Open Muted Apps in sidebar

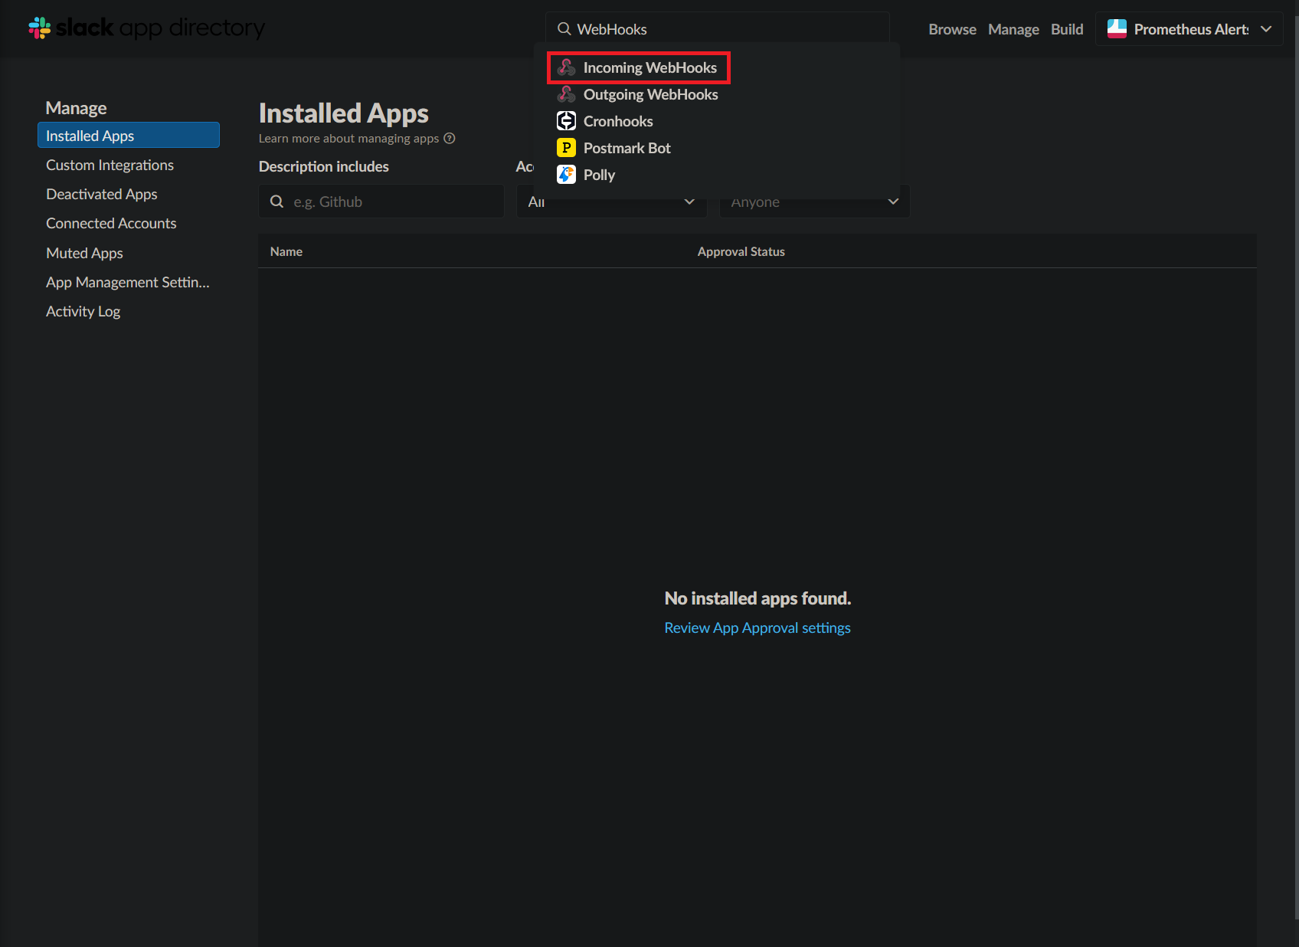coord(84,253)
